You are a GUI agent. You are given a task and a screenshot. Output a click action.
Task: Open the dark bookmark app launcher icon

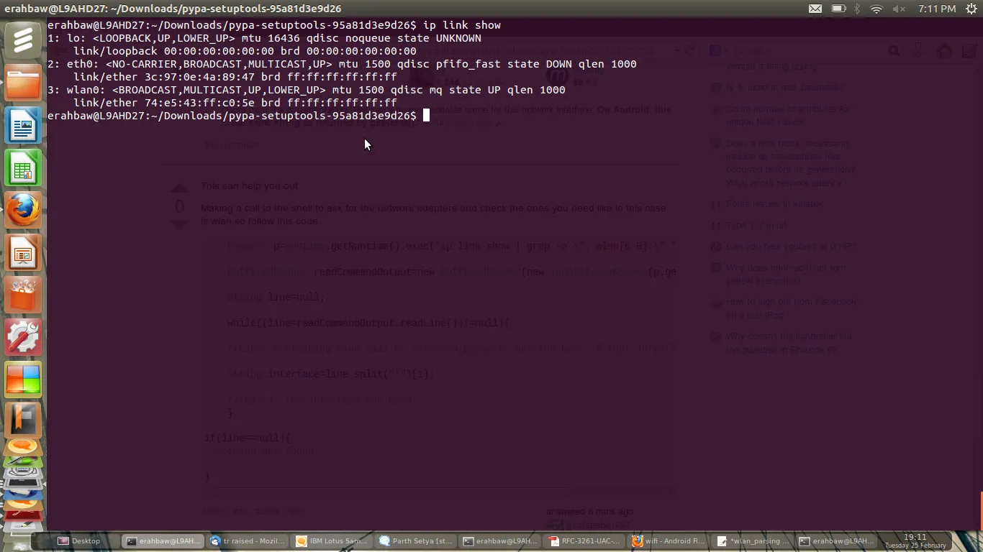[23, 420]
